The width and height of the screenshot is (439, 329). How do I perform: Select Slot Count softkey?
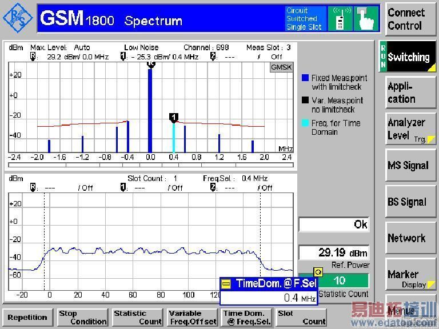click(301, 318)
